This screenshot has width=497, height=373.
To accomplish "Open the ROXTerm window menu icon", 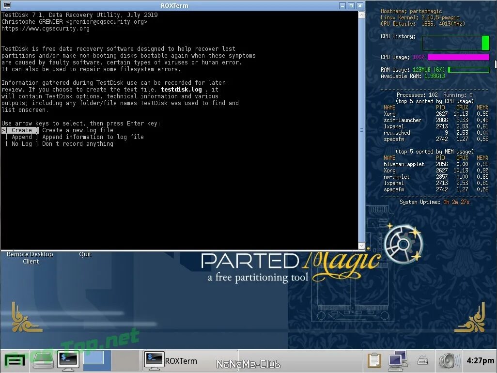I will 6,5.
